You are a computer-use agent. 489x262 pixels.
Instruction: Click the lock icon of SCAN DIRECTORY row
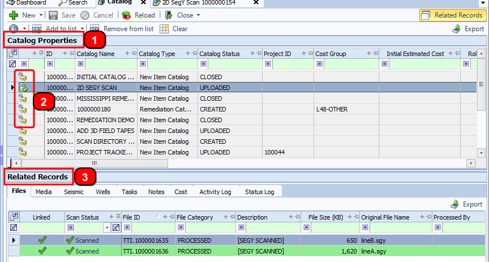(22, 141)
